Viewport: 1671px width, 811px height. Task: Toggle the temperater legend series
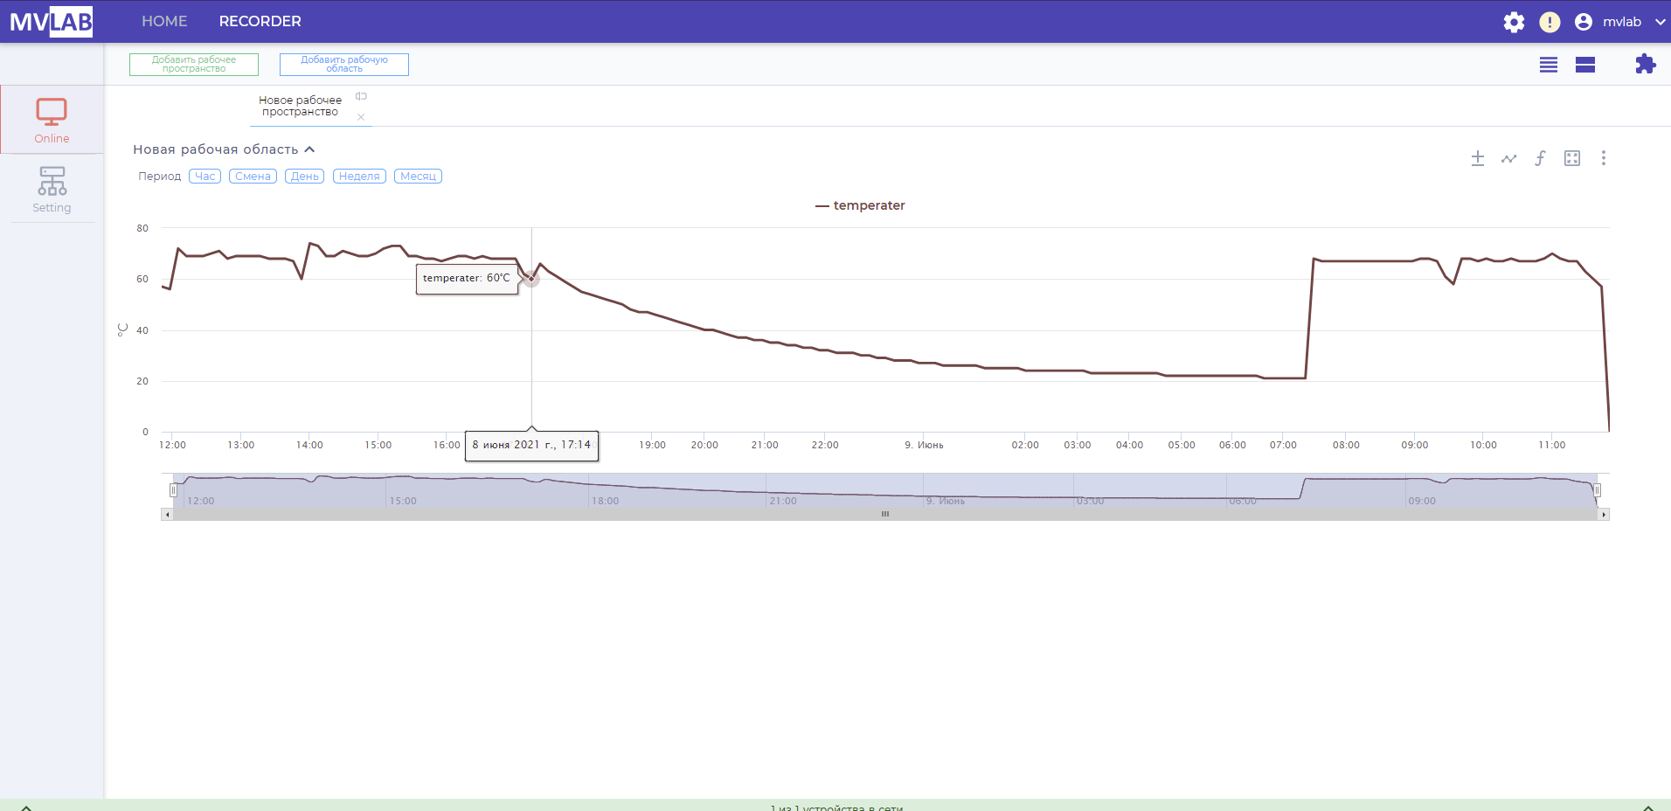coord(860,205)
